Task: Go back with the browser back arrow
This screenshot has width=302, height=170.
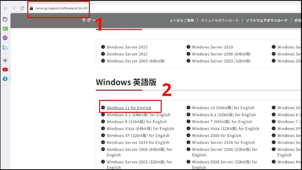Action: (6, 8)
